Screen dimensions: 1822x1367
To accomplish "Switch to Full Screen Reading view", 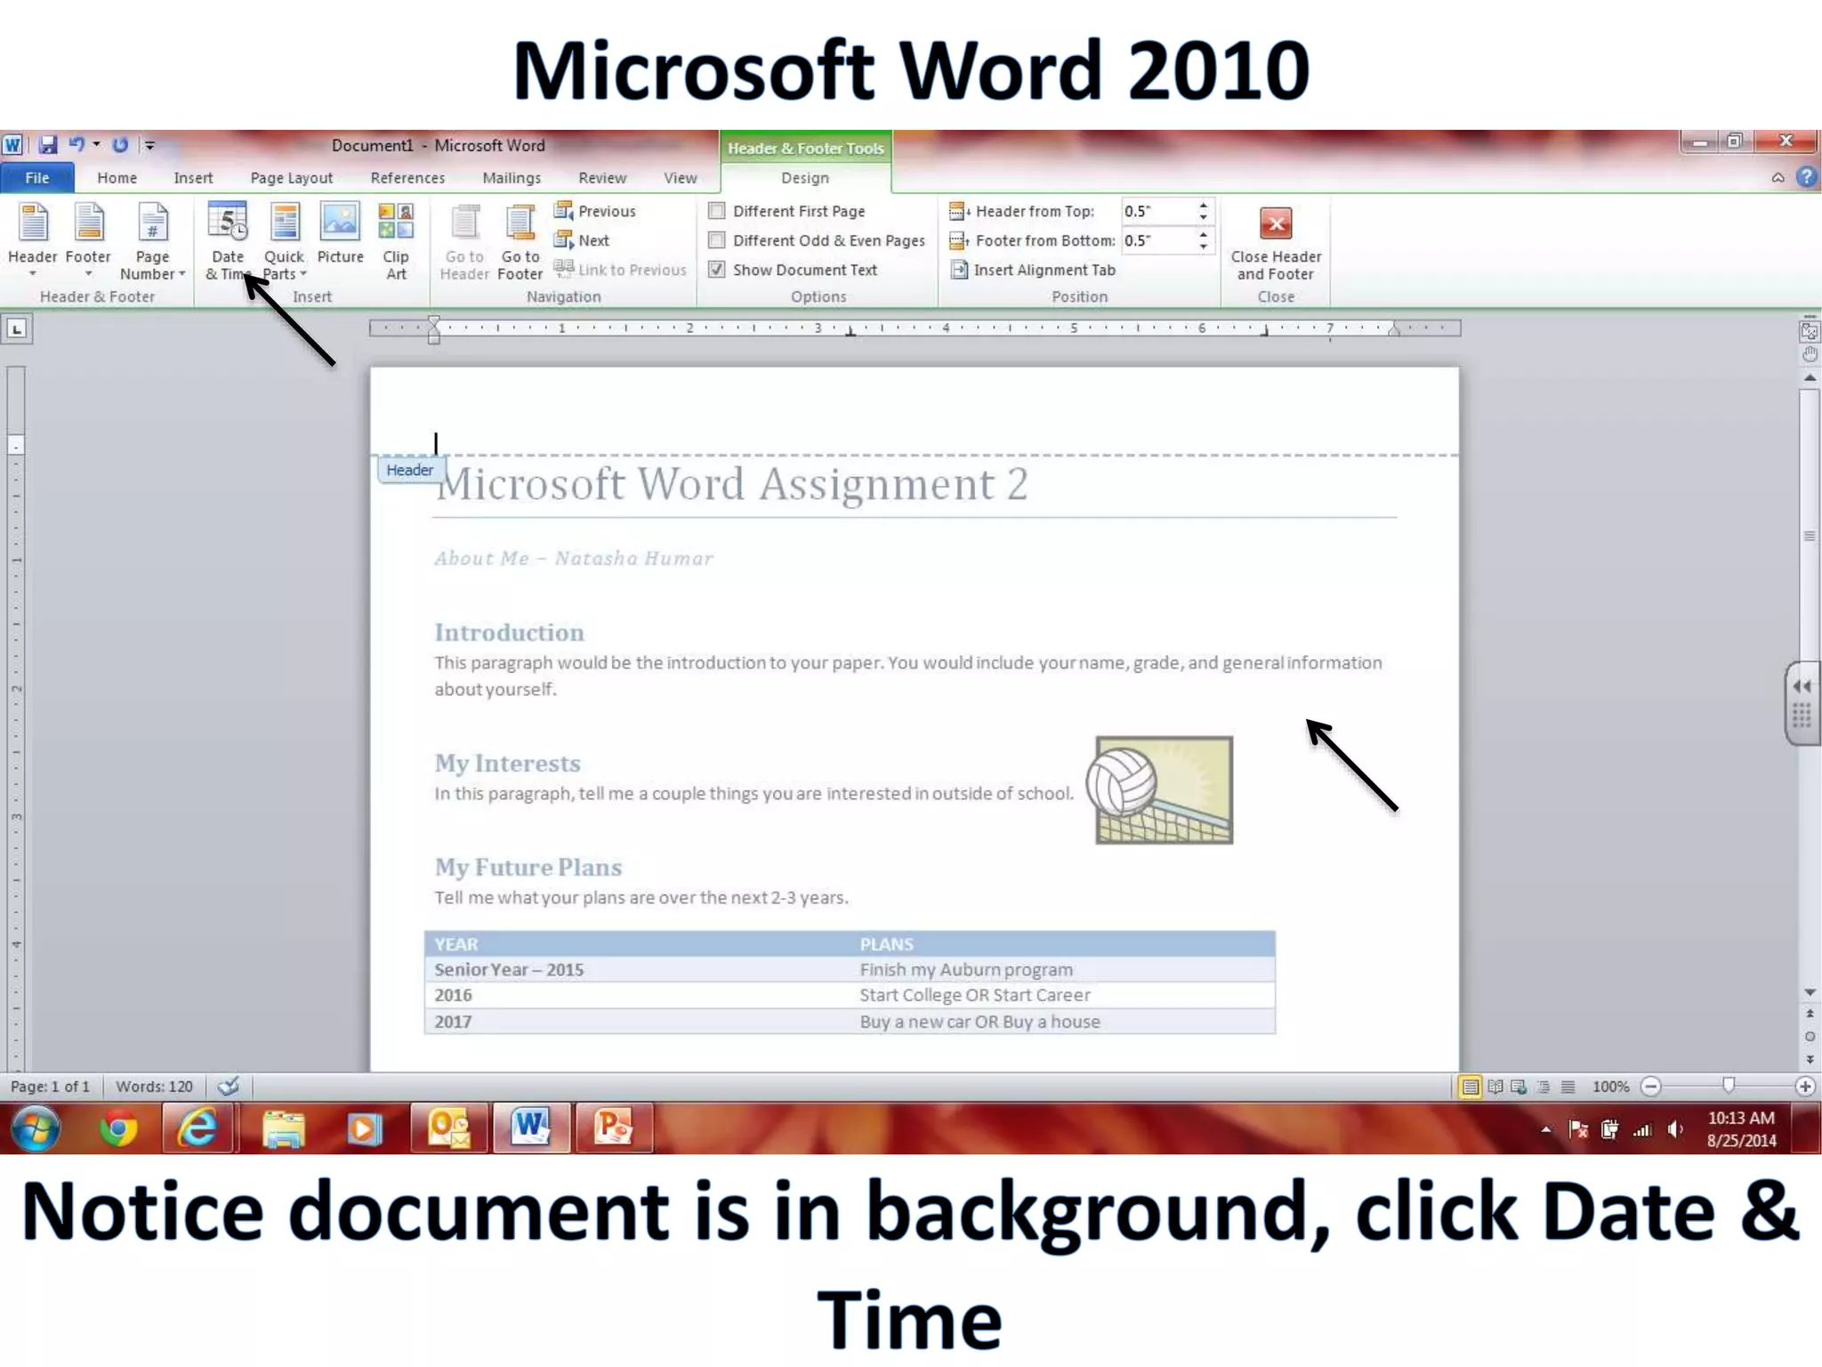I will [1495, 1087].
